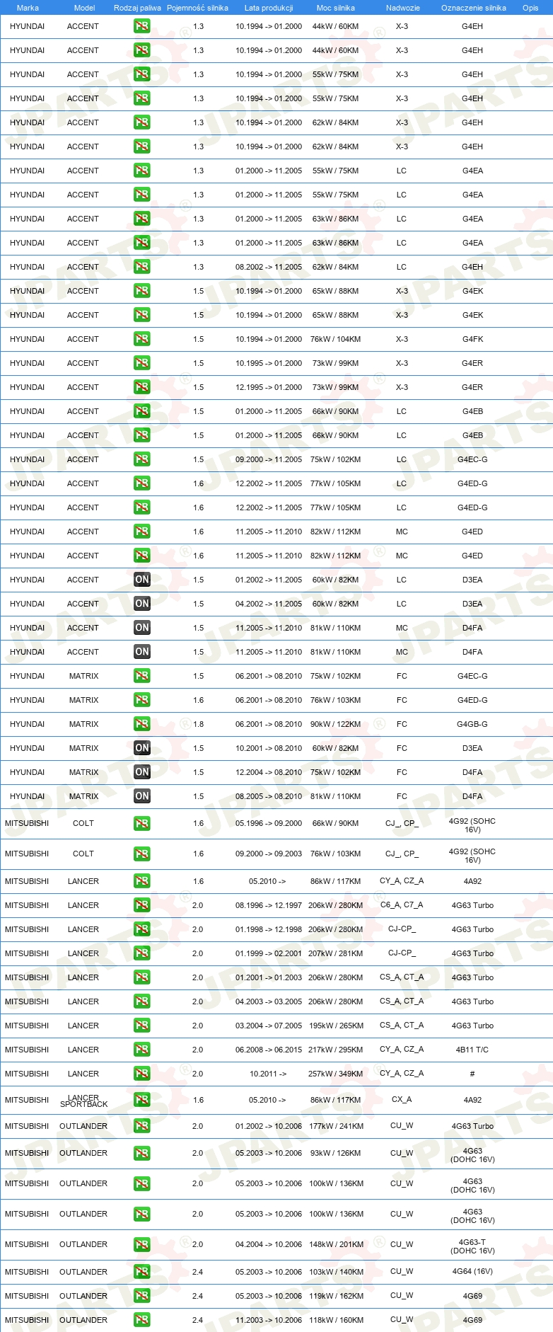The image size is (553, 1332).
Task: Select production years 09.2000 -> 11.2005
Action: click(269, 459)
